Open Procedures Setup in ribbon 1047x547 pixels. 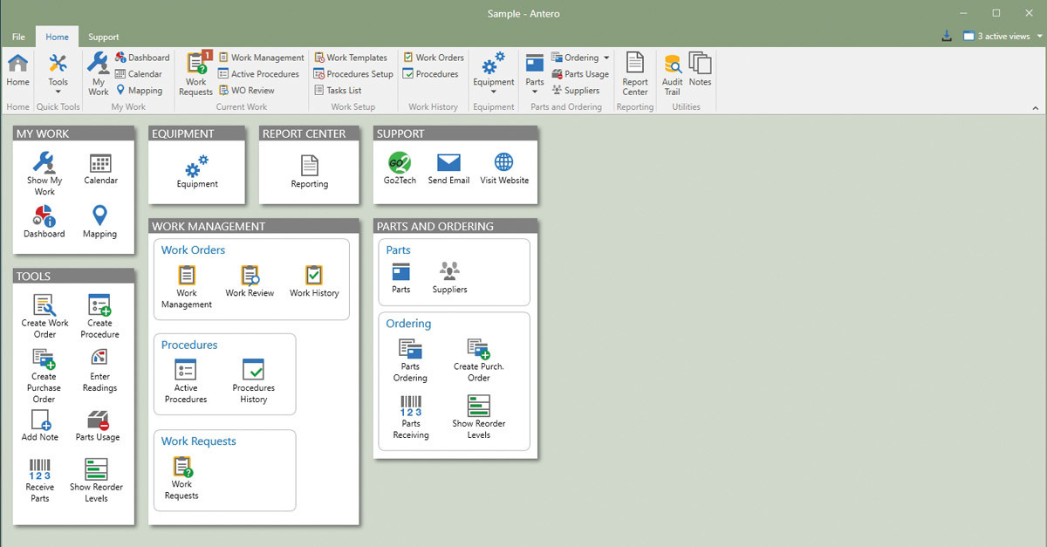tap(353, 74)
